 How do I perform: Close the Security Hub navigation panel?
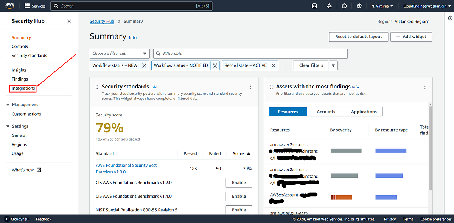69,22
